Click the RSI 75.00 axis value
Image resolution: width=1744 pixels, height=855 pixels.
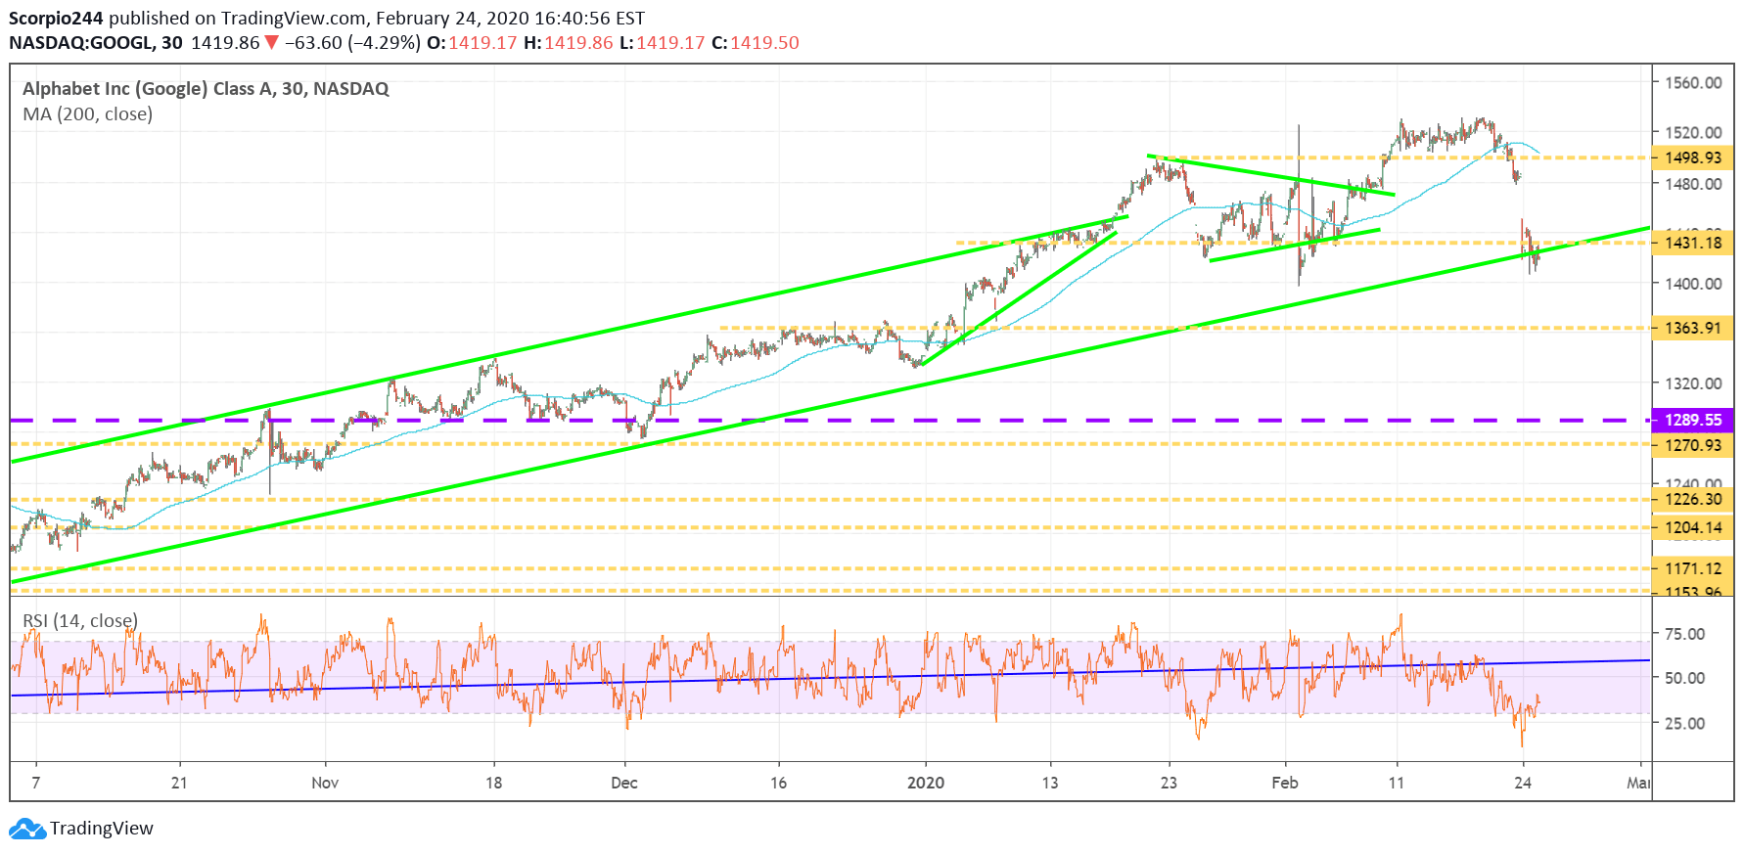click(1685, 634)
